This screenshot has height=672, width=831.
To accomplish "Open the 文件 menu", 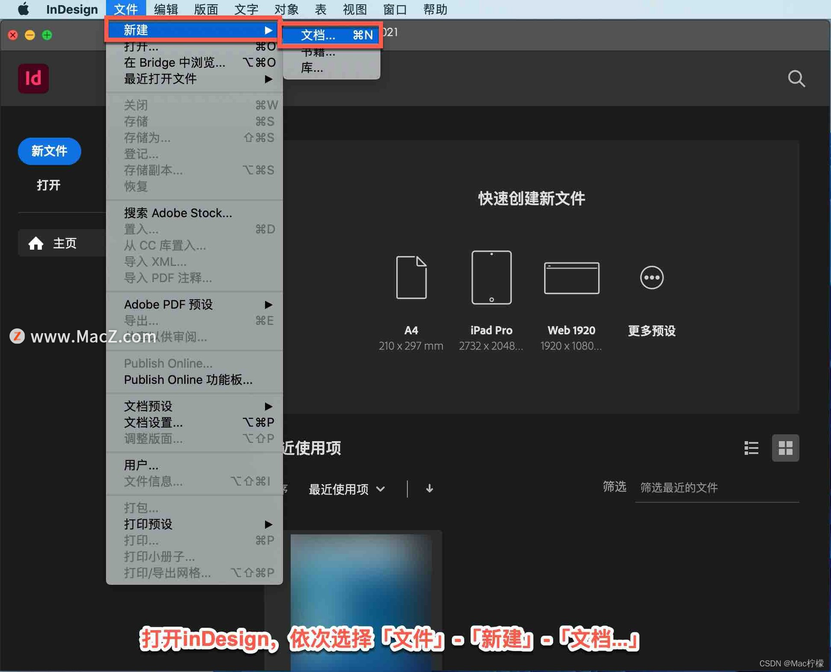I will (126, 9).
